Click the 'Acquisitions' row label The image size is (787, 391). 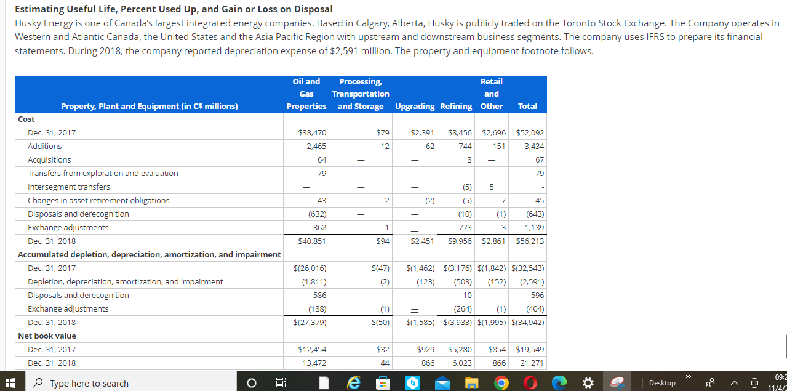coord(49,159)
